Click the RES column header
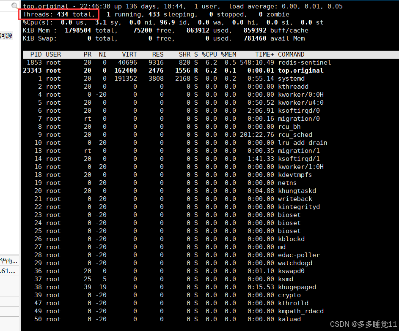 158,54
